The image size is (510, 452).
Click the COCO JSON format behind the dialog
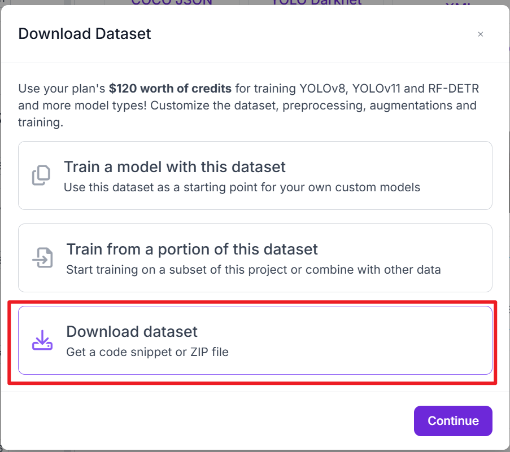pos(172,2)
